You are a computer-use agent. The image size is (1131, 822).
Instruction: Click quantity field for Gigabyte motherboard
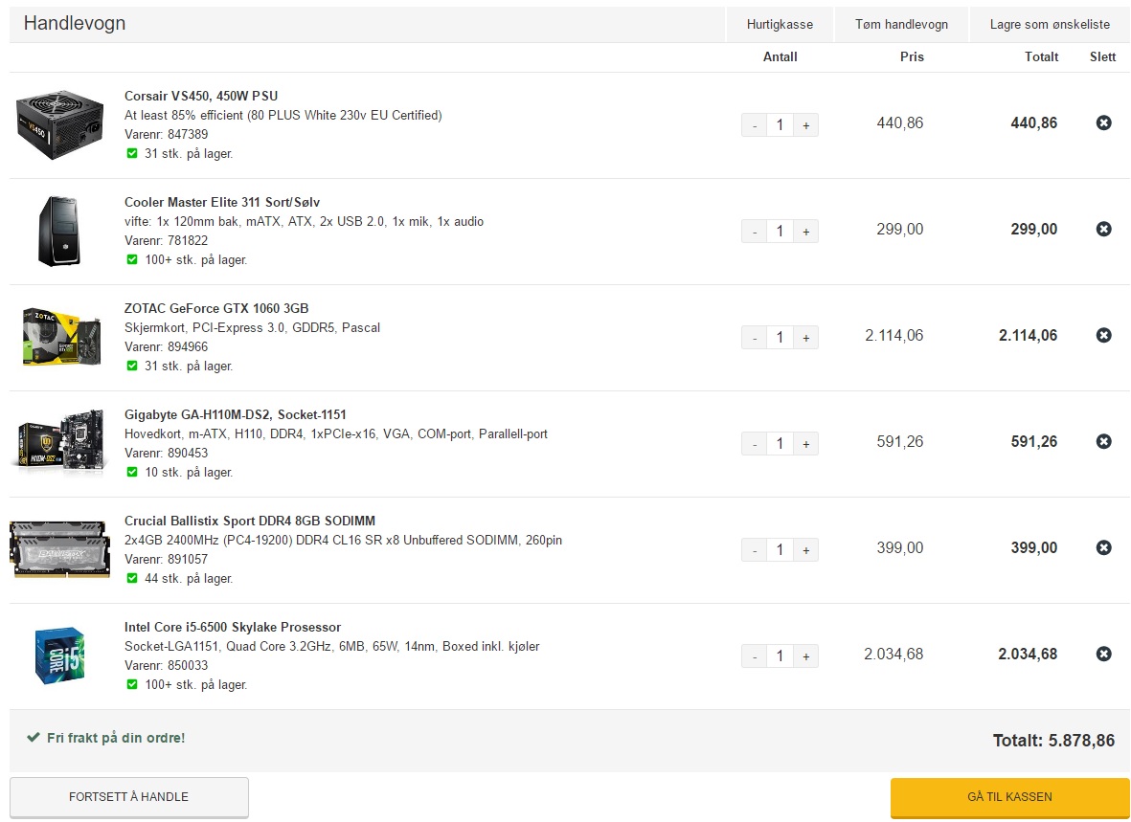tap(780, 443)
